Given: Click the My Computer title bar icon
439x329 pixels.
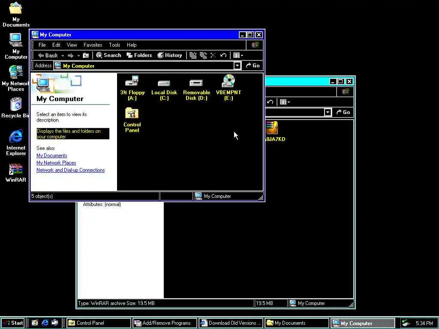Looking at the screenshot, I should click(x=35, y=34).
